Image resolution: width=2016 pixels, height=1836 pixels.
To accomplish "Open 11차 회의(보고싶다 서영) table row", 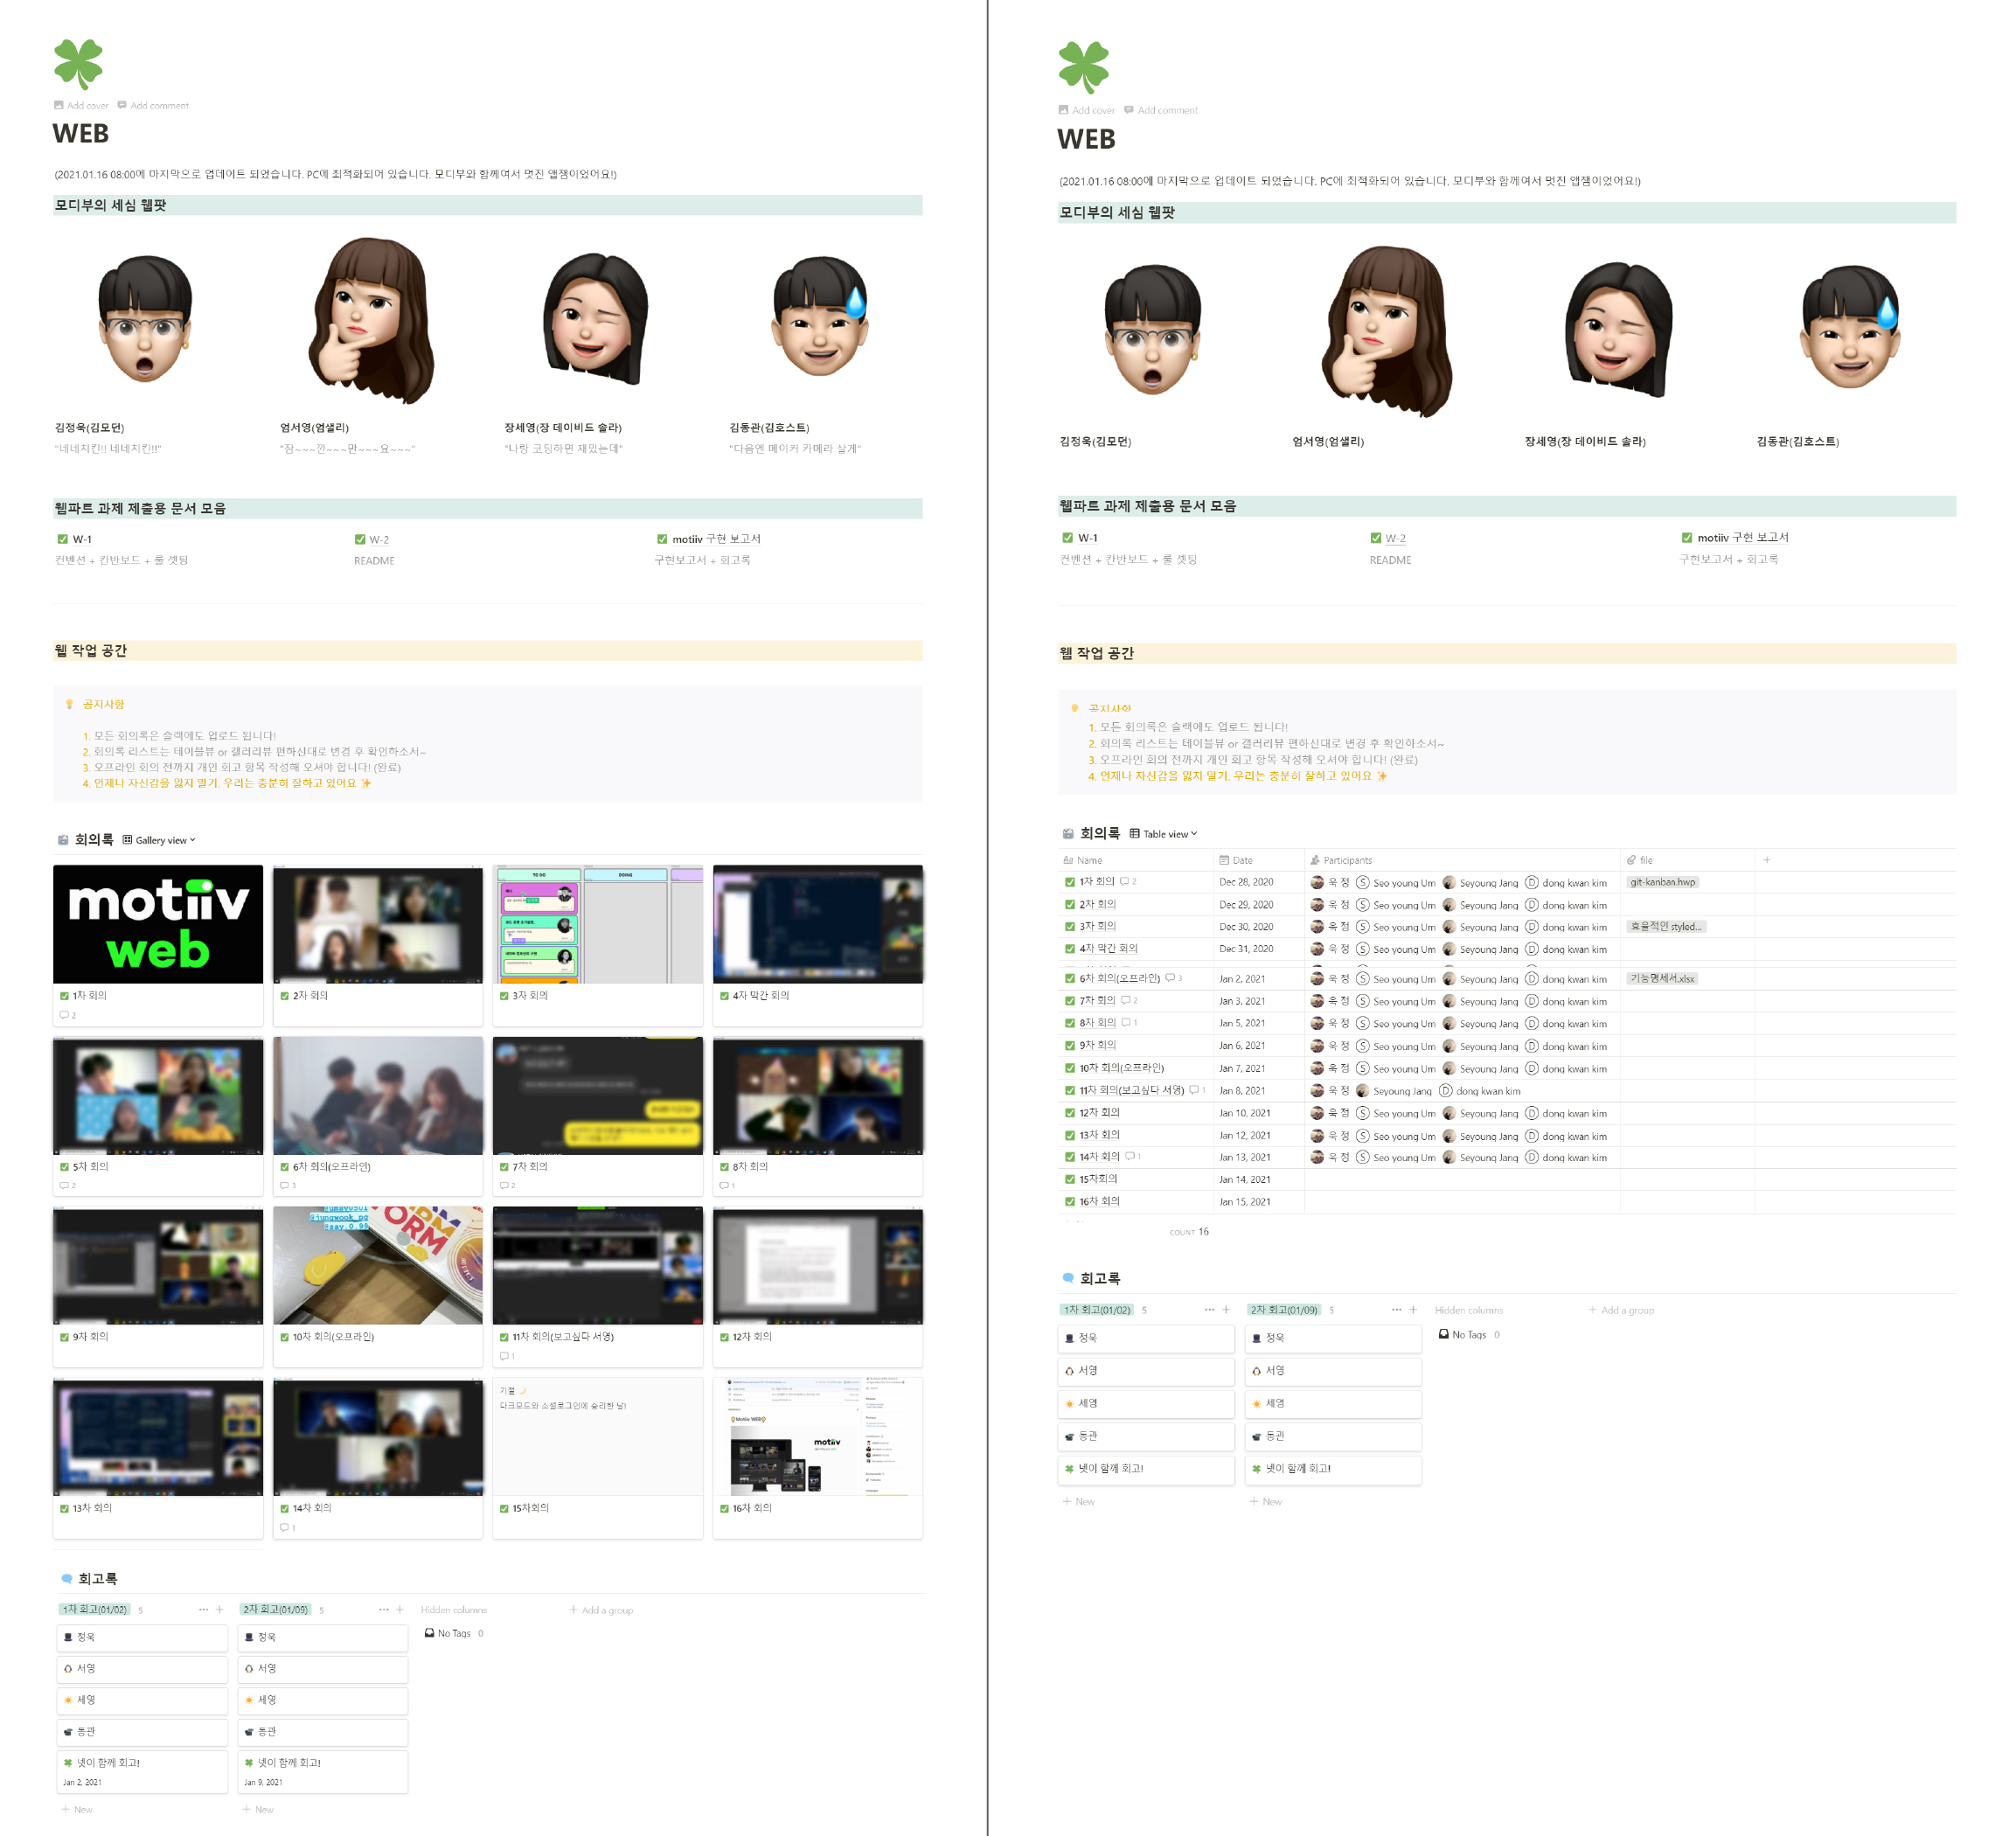I will pyautogui.click(x=1131, y=1091).
